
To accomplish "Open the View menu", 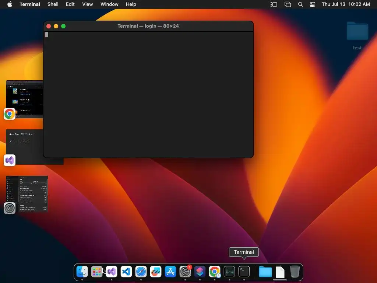I will point(88,4).
